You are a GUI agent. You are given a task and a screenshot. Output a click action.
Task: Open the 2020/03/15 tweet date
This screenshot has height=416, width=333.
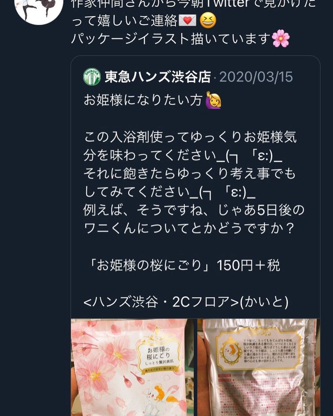256,77
